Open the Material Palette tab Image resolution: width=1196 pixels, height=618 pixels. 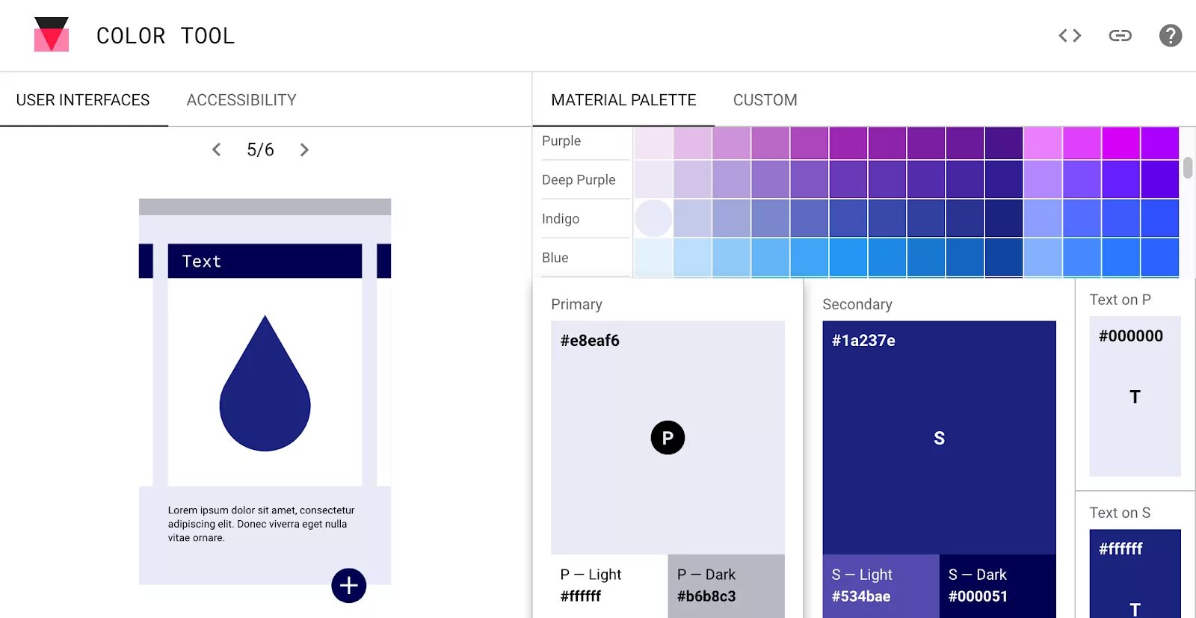(623, 100)
